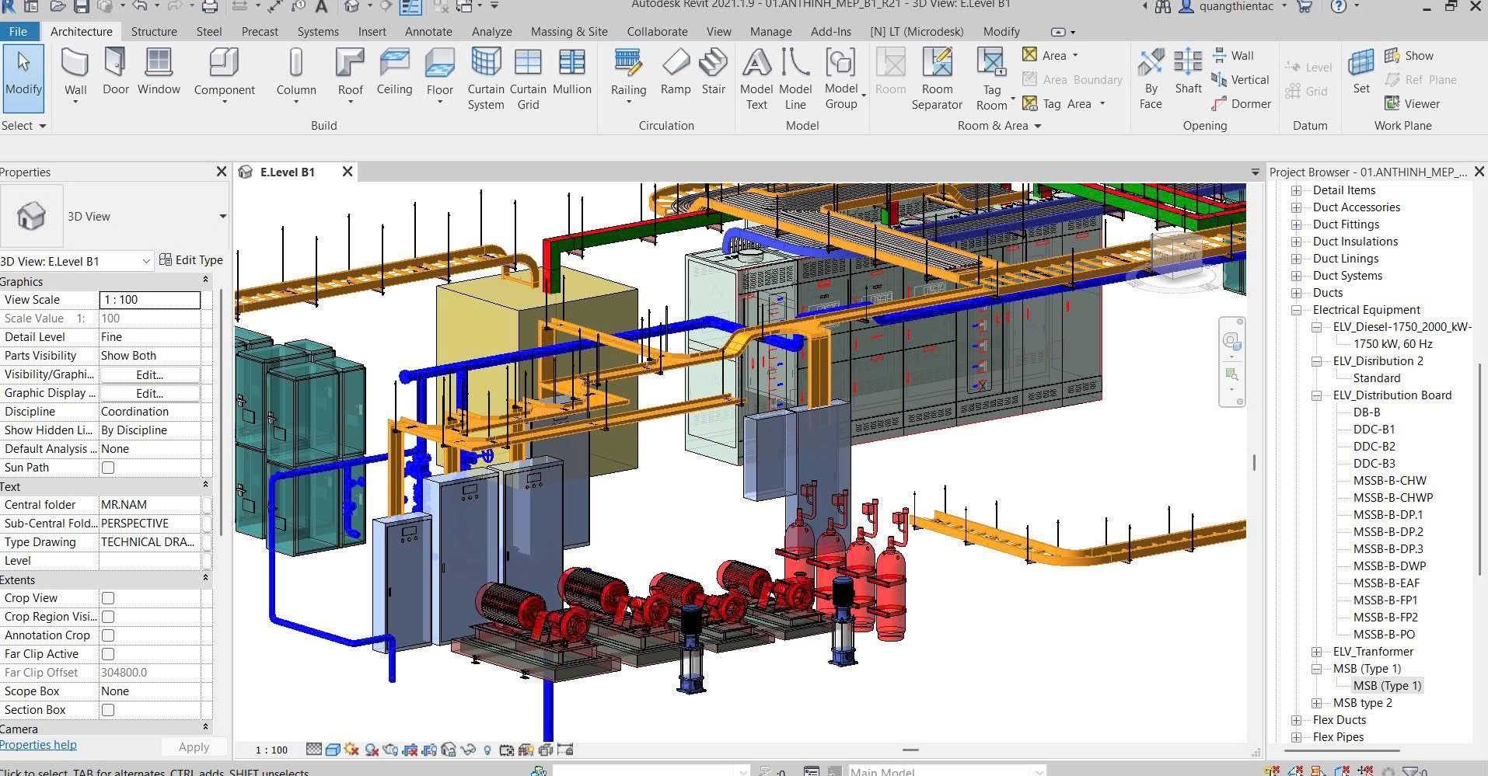Enable Crop Region Visible checkbox
Image resolution: width=1488 pixels, height=776 pixels.
(x=108, y=617)
